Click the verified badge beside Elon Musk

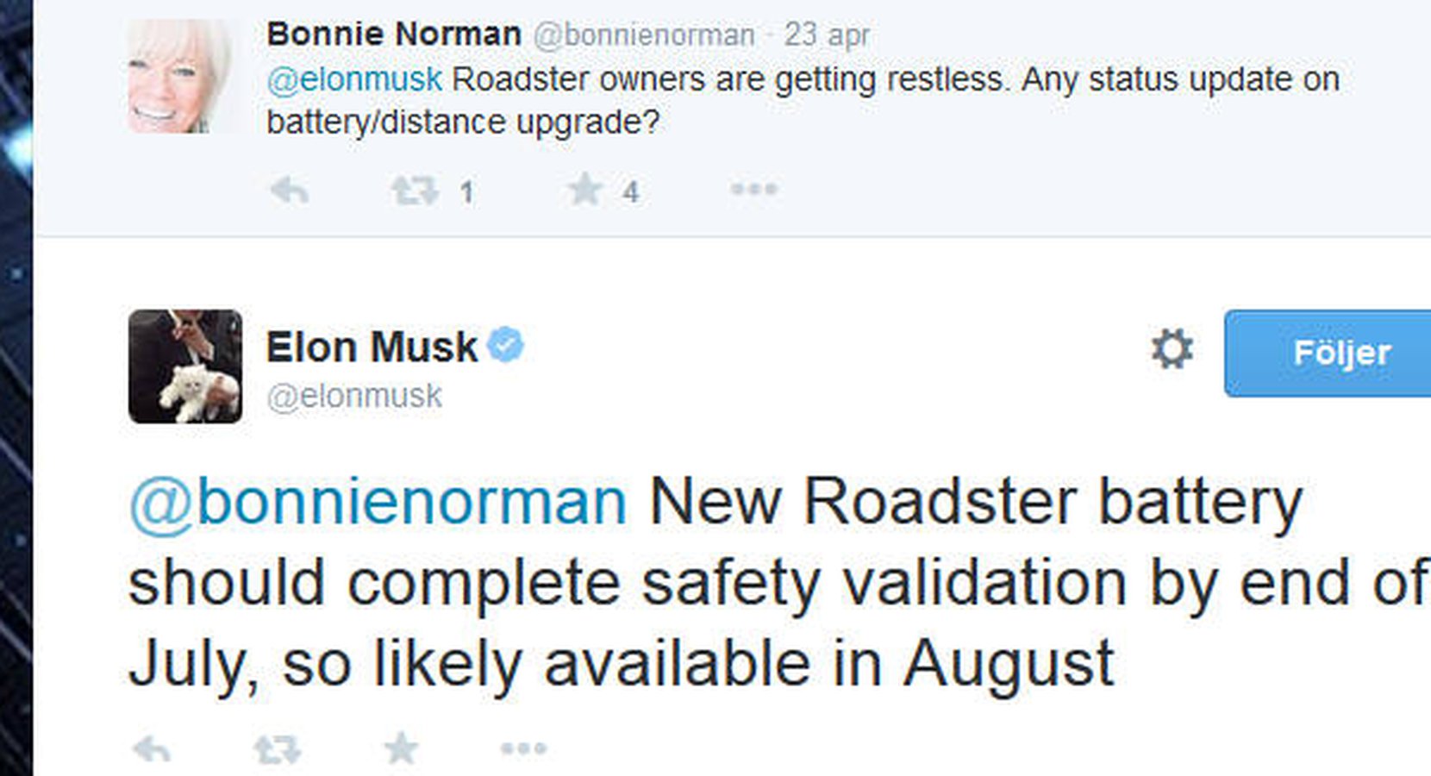[x=505, y=345]
